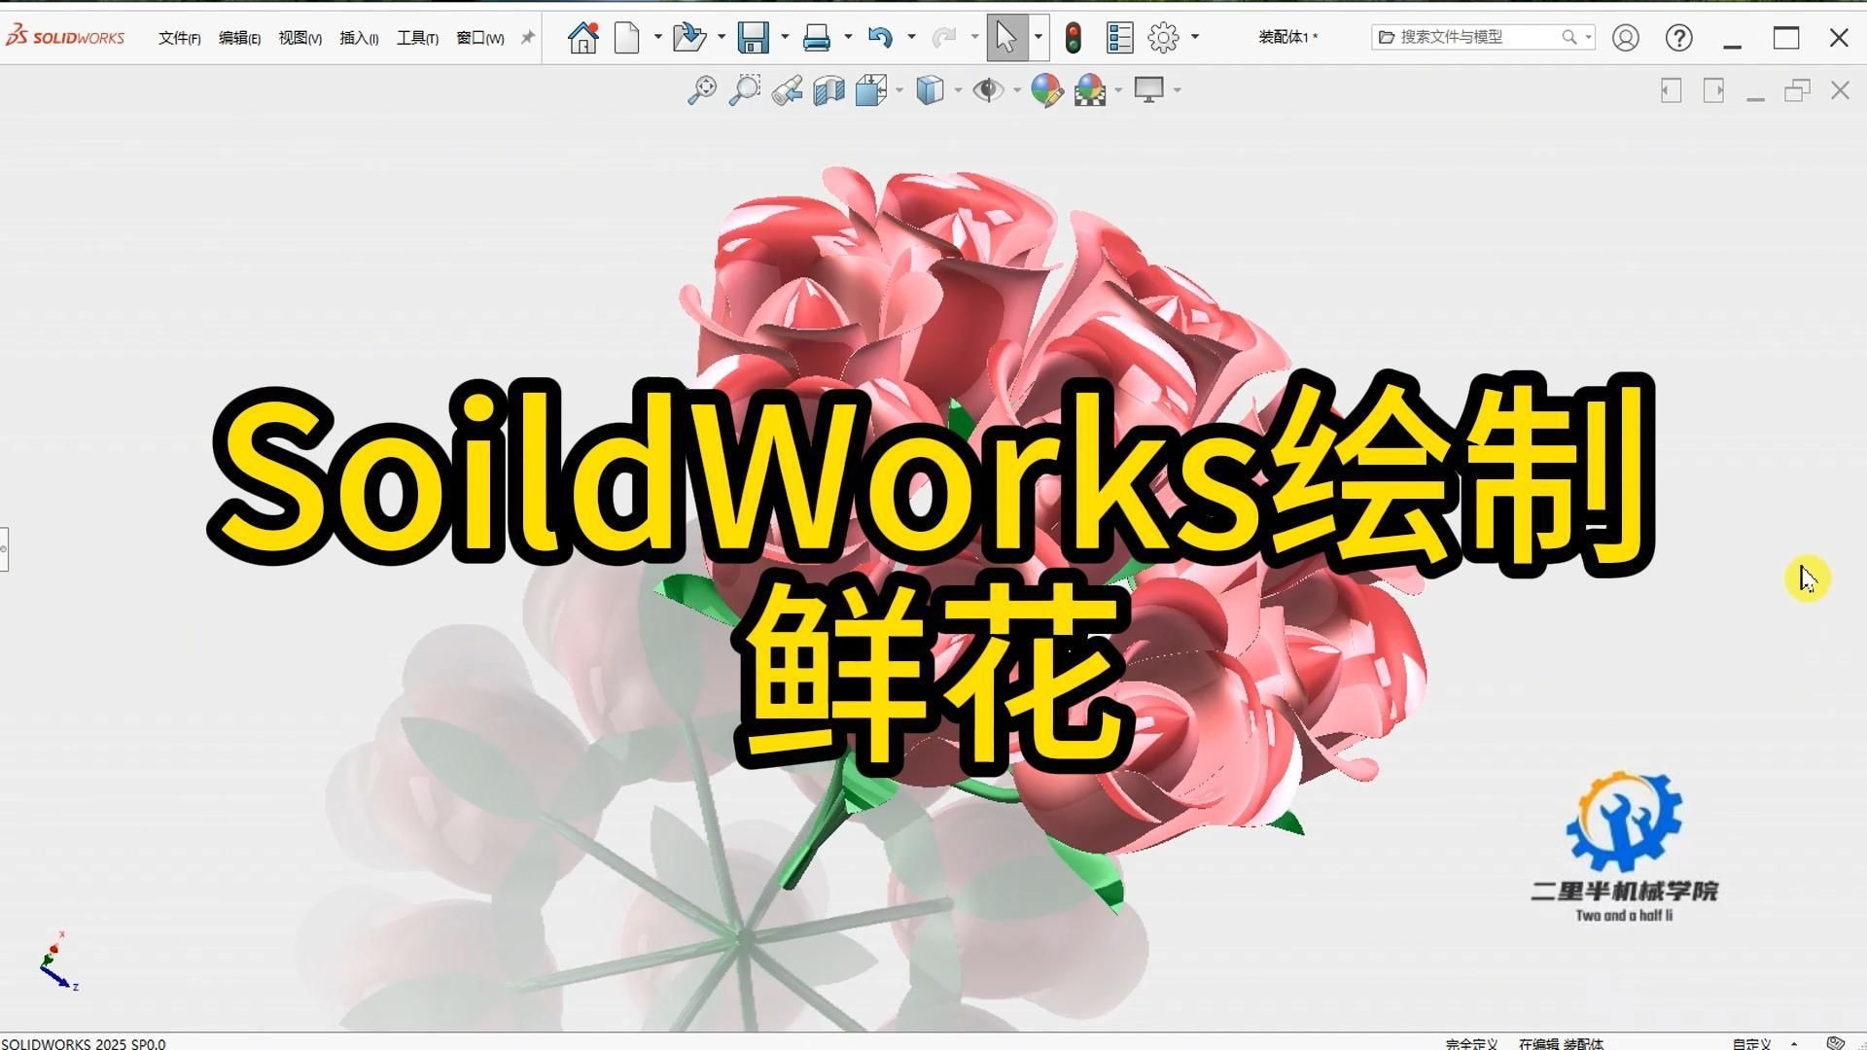The image size is (1867, 1050).
Task: Select Zoom to Area tool
Action: (745, 90)
